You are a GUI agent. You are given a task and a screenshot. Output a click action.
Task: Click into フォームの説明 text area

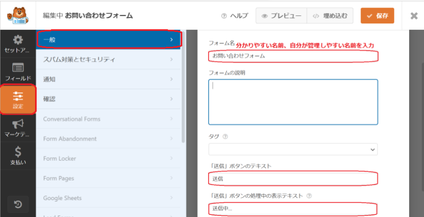293,102
